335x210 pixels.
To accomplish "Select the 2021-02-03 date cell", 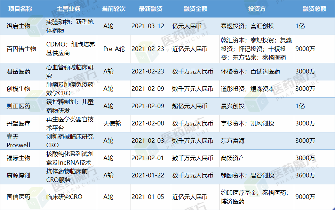I will (x=151, y=141).
